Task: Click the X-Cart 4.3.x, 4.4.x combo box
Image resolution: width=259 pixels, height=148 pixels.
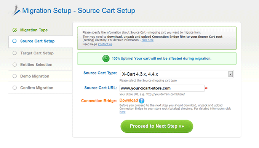Action: point(177,74)
